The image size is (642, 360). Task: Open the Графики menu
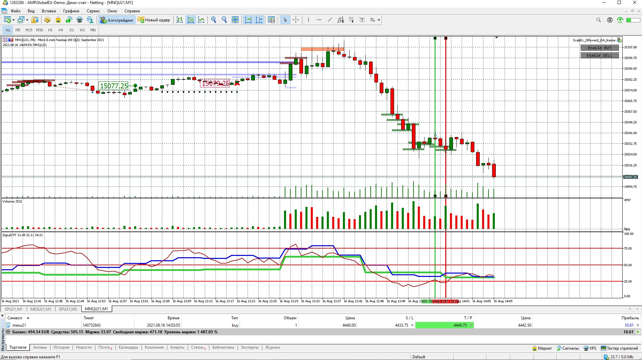tap(71, 11)
